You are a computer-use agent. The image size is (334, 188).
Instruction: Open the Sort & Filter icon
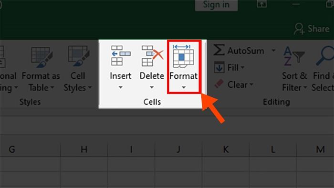click(x=294, y=56)
